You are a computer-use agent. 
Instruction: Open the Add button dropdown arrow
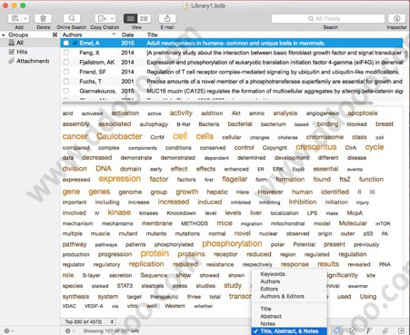25,19
